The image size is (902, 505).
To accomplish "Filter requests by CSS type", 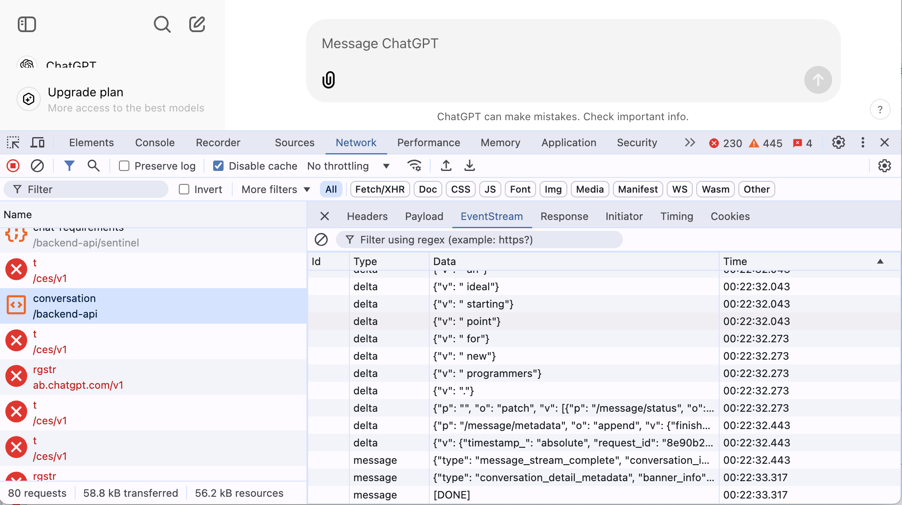I will [x=461, y=189].
